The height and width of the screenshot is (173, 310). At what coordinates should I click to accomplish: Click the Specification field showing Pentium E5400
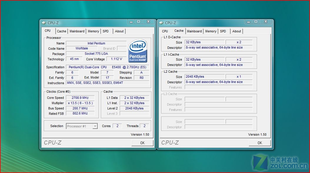(x=107, y=67)
